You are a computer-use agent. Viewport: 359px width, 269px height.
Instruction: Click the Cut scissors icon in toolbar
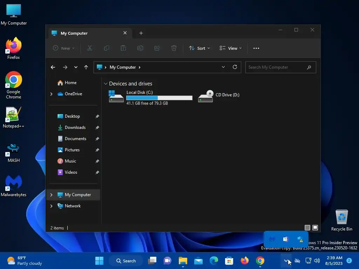[89, 48]
